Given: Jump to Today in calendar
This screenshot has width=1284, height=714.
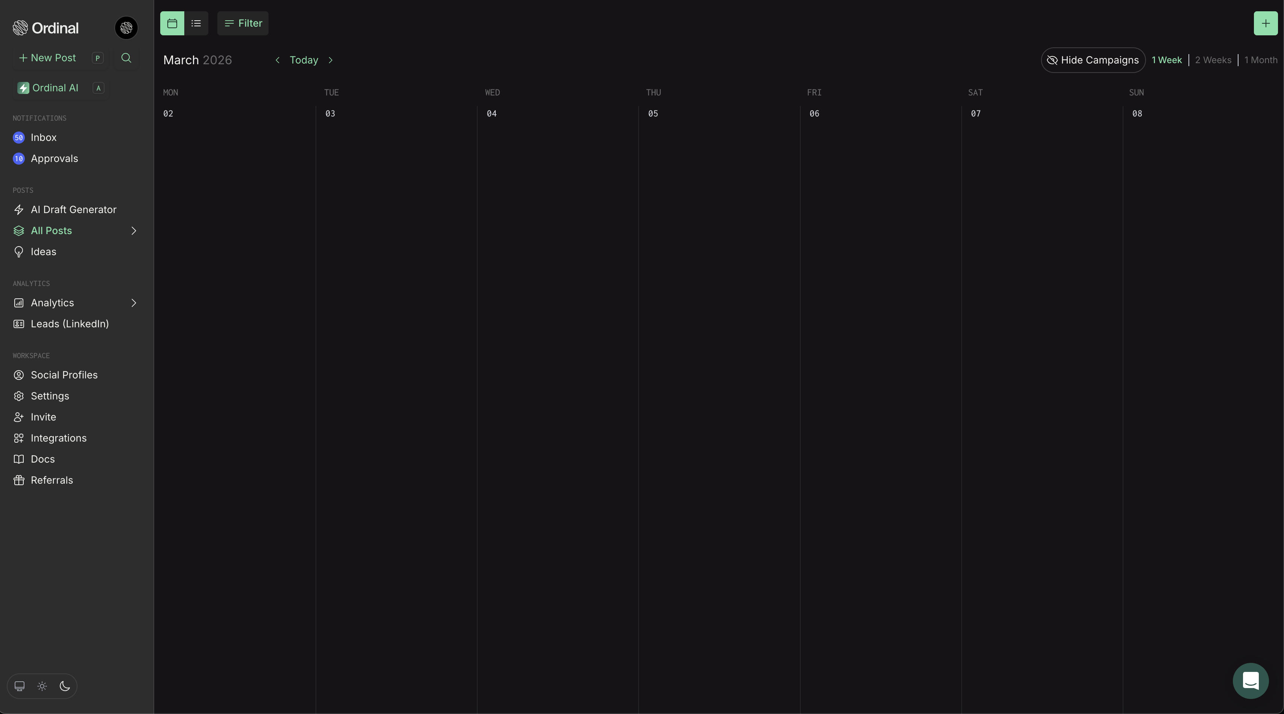Looking at the screenshot, I should click(x=304, y=60).
